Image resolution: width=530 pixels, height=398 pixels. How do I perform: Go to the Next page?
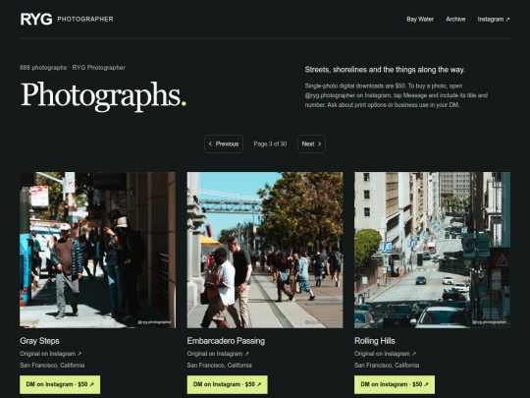[x=311, y=143]
